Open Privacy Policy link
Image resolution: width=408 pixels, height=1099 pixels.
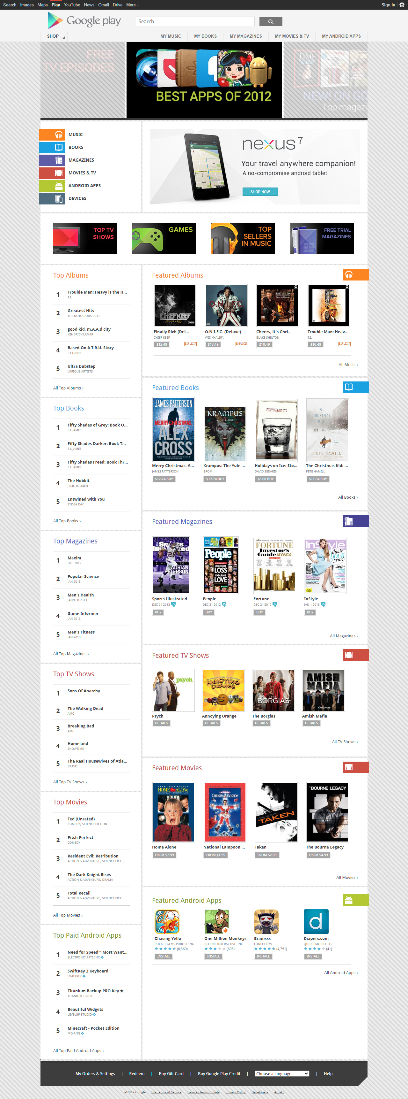[235, 1092]
